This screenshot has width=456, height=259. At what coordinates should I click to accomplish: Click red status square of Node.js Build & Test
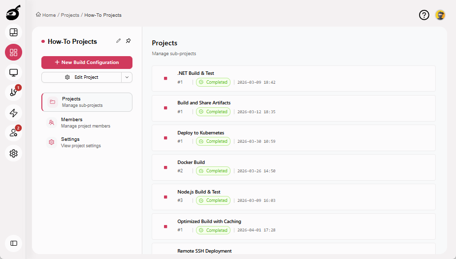pyautogui.click(x=165, y=197)
